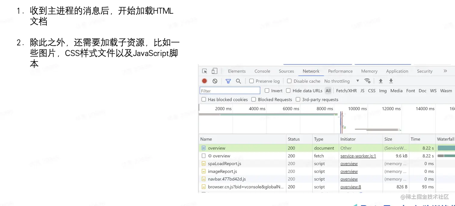Enable 3rd-party requests filter
The image size is (455, 206).
pyautogui.click(x=298, y=99)
